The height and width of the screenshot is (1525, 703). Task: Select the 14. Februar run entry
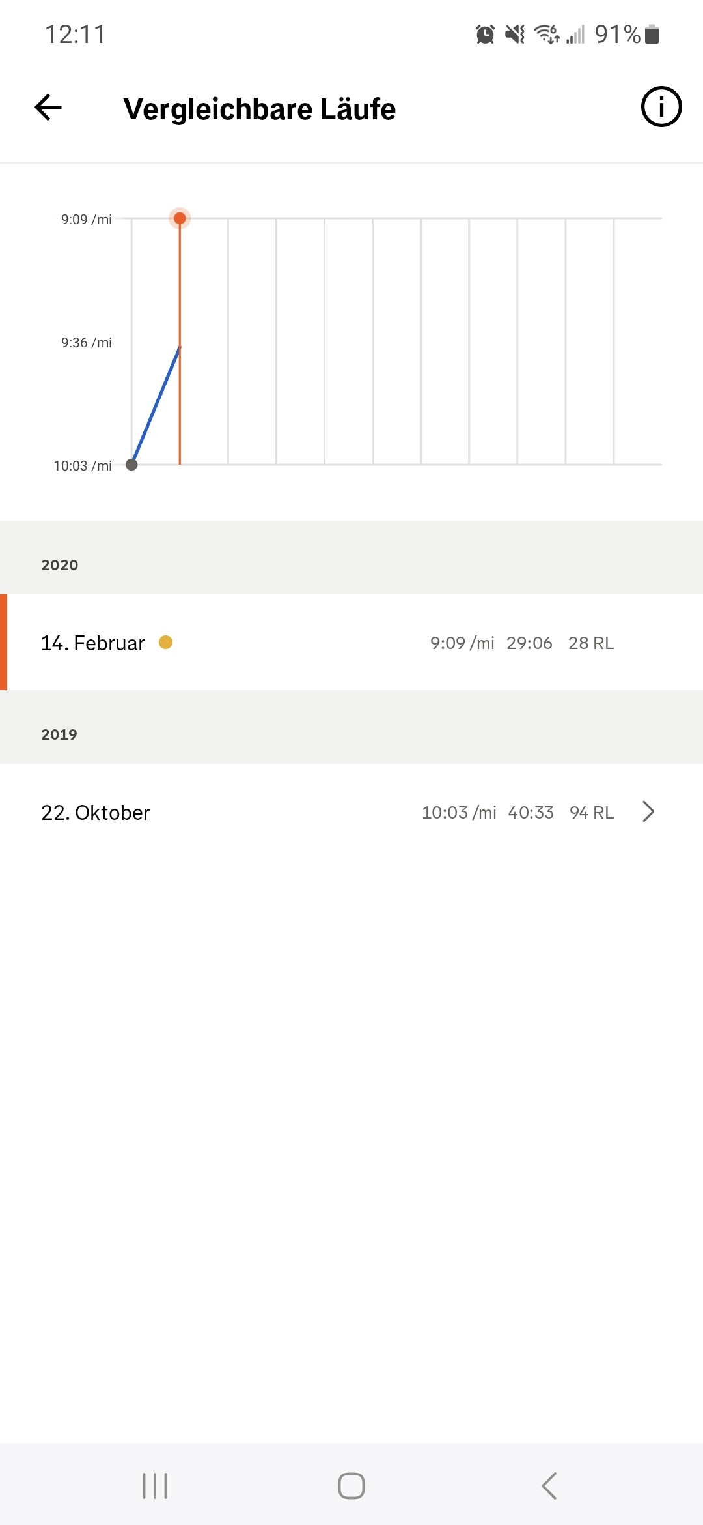click(x=351, y=643)
